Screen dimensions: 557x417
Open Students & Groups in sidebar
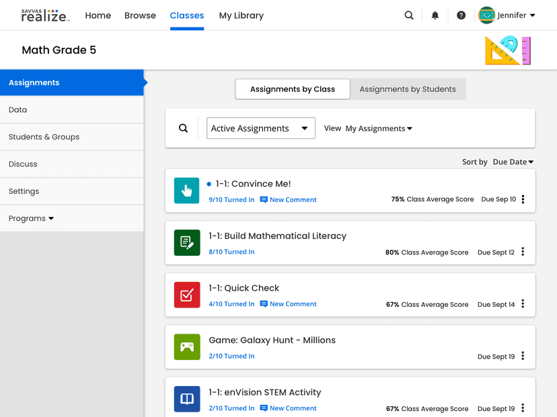44,137
